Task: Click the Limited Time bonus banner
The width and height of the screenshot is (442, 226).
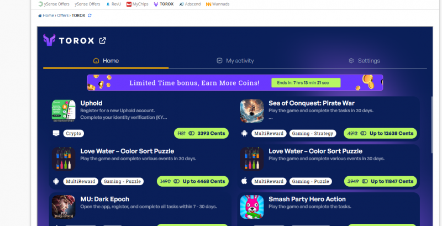Action: pos(235,82)
